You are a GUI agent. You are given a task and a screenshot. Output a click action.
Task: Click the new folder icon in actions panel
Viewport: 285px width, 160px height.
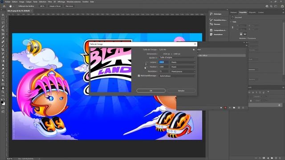(x=234, y=108)
